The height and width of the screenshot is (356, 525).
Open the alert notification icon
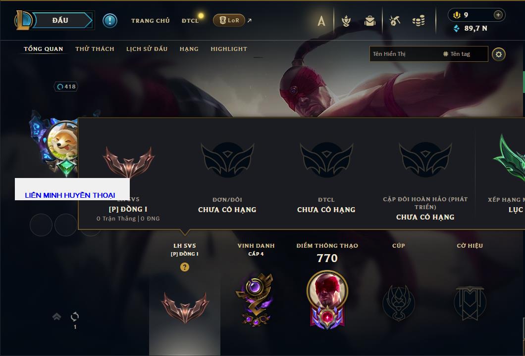(110, 21)
